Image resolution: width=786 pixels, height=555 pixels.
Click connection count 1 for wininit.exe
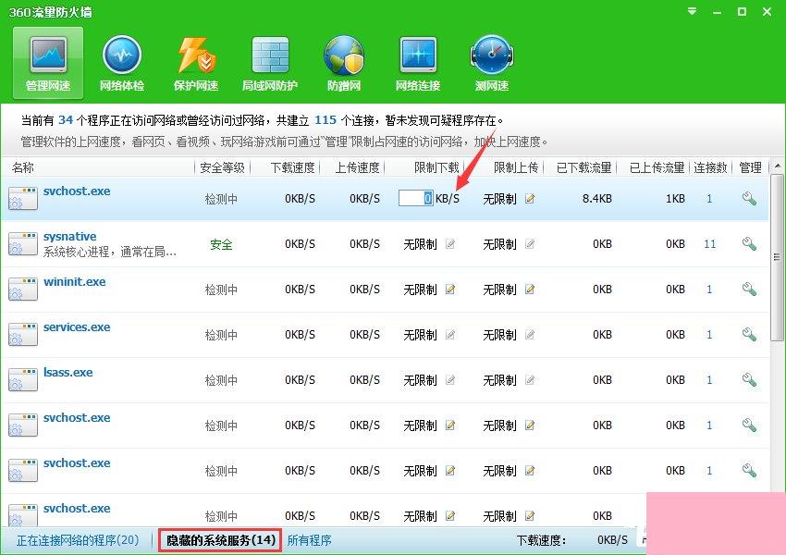click(x=709, y=290)
